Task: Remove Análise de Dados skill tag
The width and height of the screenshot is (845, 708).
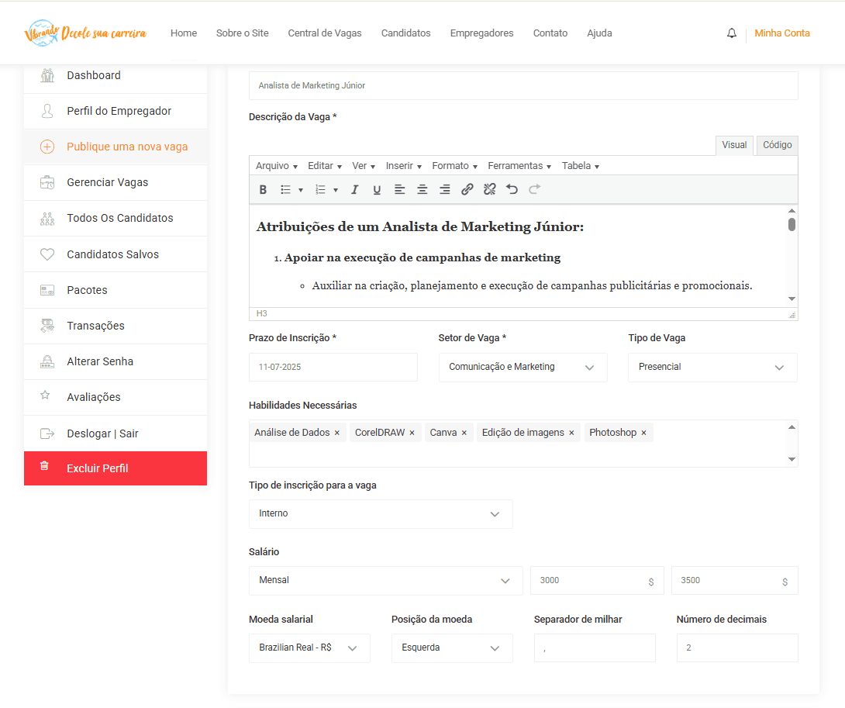Action: (336, 433)
